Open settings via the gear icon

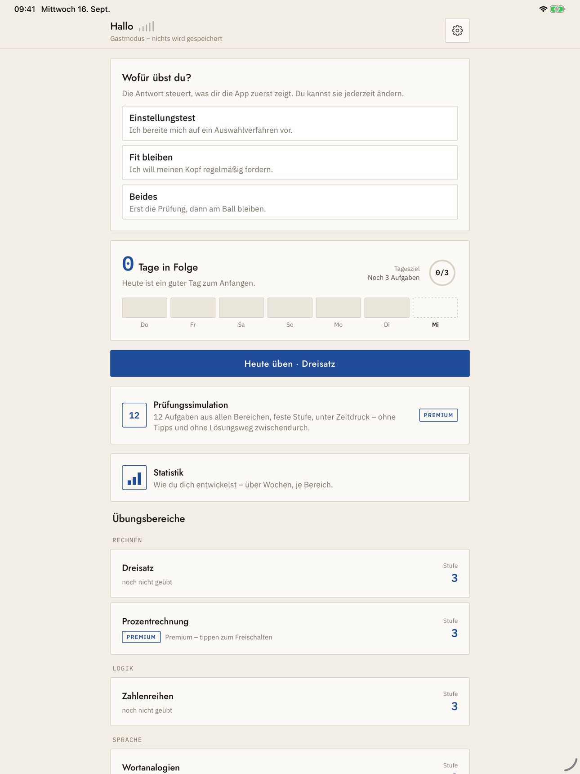(457, 31)
